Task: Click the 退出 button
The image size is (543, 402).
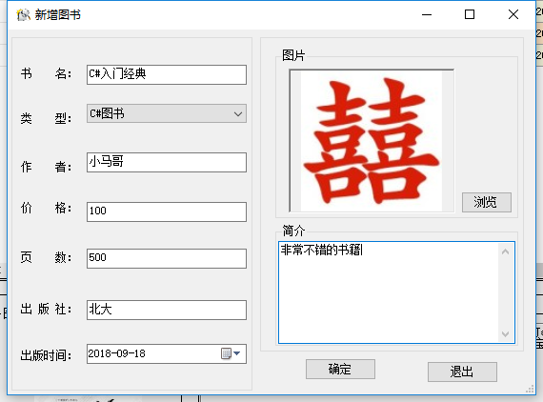Action: click(462, 372)
